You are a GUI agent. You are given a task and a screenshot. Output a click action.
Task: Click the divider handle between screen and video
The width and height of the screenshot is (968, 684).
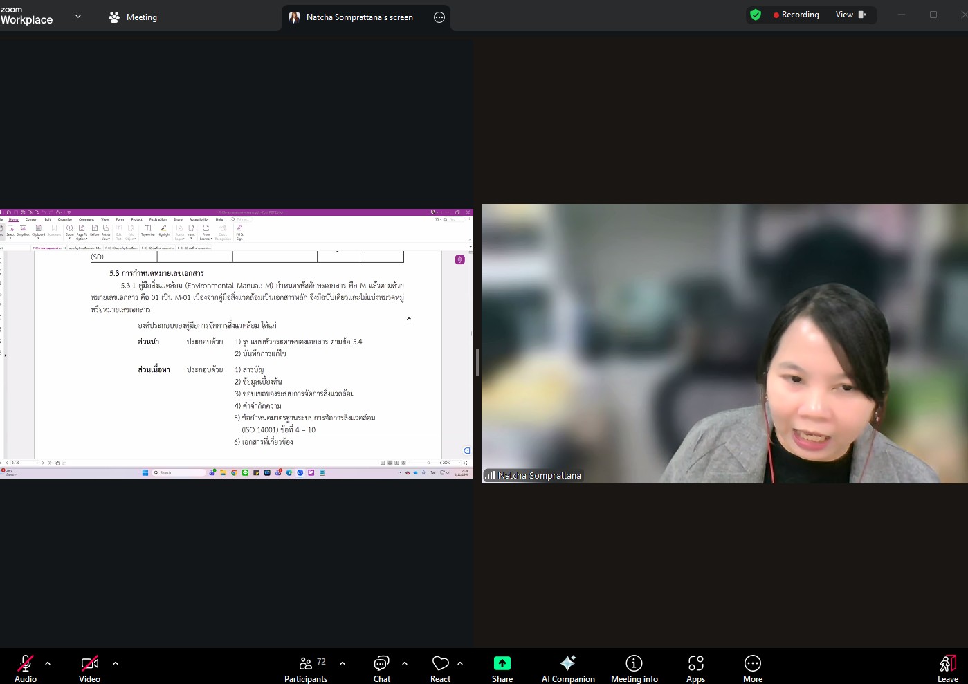point(477,362)
